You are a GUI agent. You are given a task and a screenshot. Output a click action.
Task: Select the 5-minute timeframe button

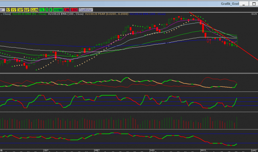(8, 10)
